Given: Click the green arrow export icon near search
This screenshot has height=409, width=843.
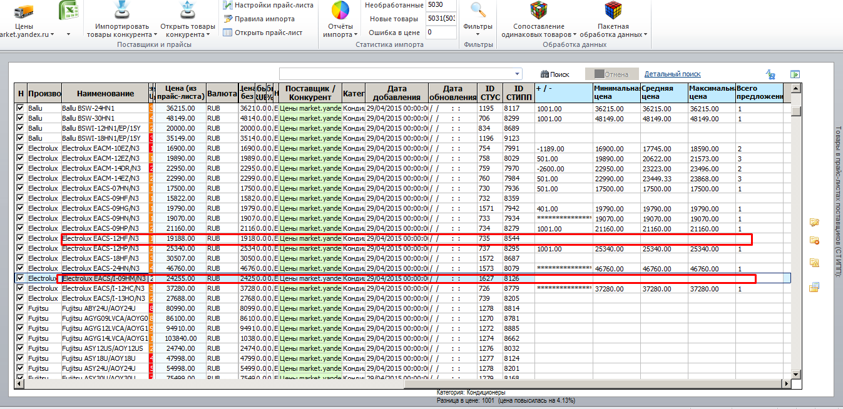Looking at the screenshot, I should [x=795, y=74].
